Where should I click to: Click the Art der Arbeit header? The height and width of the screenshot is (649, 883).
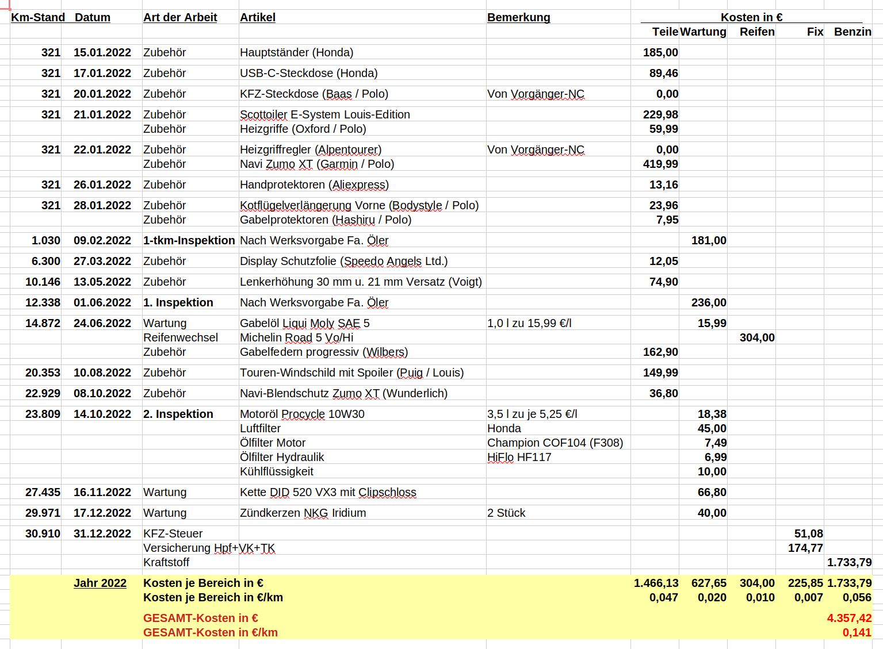tap(180, 17)
